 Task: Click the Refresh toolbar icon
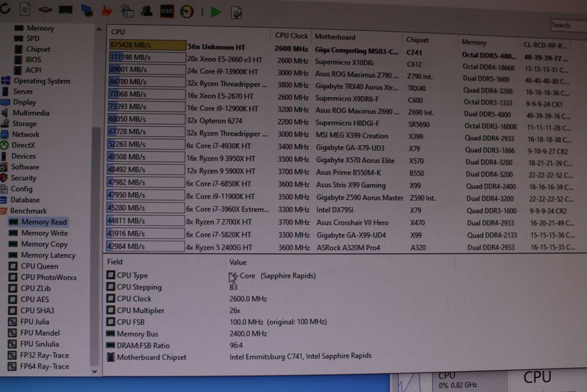pyautogui.click(x=5, y=8)
